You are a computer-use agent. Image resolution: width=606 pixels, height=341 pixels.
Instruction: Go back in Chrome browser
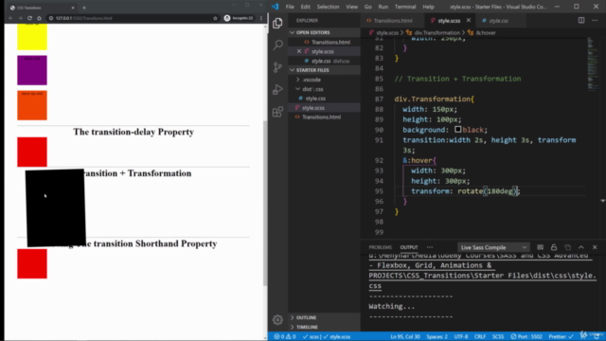coord(10,18)
